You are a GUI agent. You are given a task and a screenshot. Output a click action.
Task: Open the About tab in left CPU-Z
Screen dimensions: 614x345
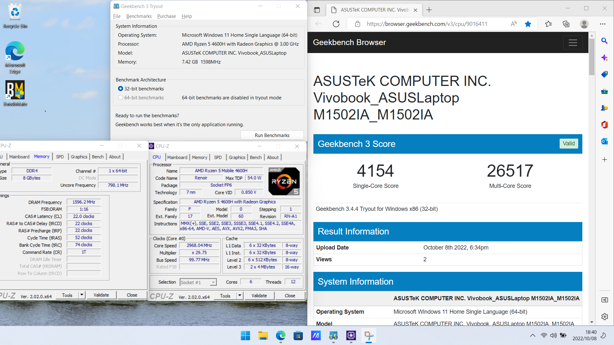[115, 157]
